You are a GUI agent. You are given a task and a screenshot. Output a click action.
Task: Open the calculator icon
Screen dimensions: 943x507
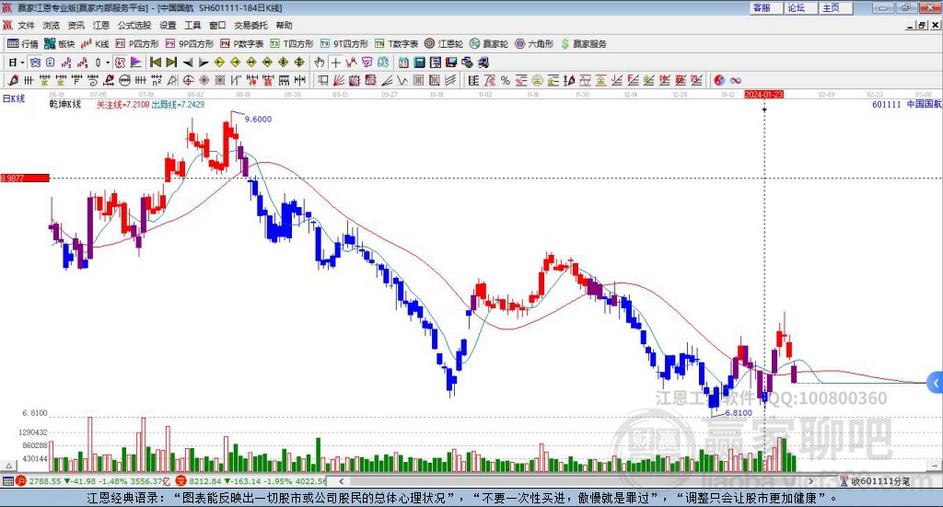(x=419, y=63)
